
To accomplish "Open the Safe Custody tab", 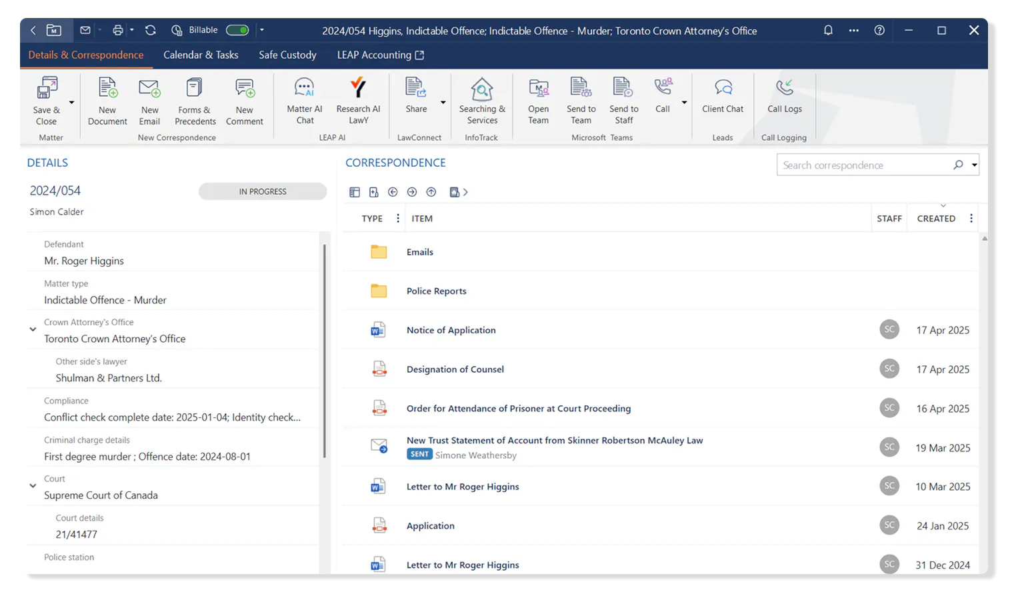I will coord(287,55).
